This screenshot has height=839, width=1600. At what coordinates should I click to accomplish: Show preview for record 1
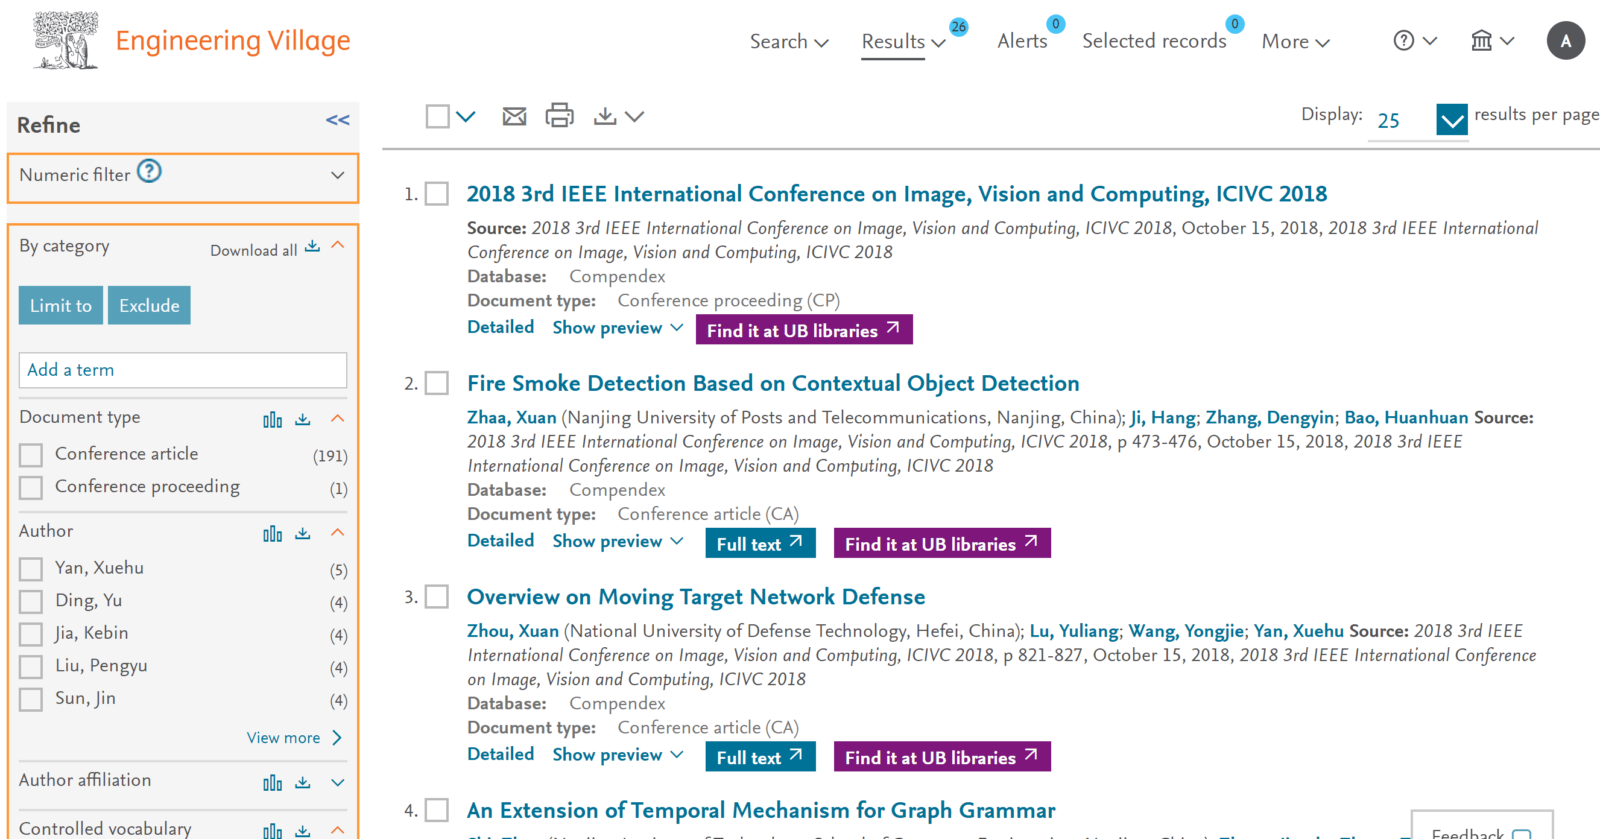click(x=618, y=328)
